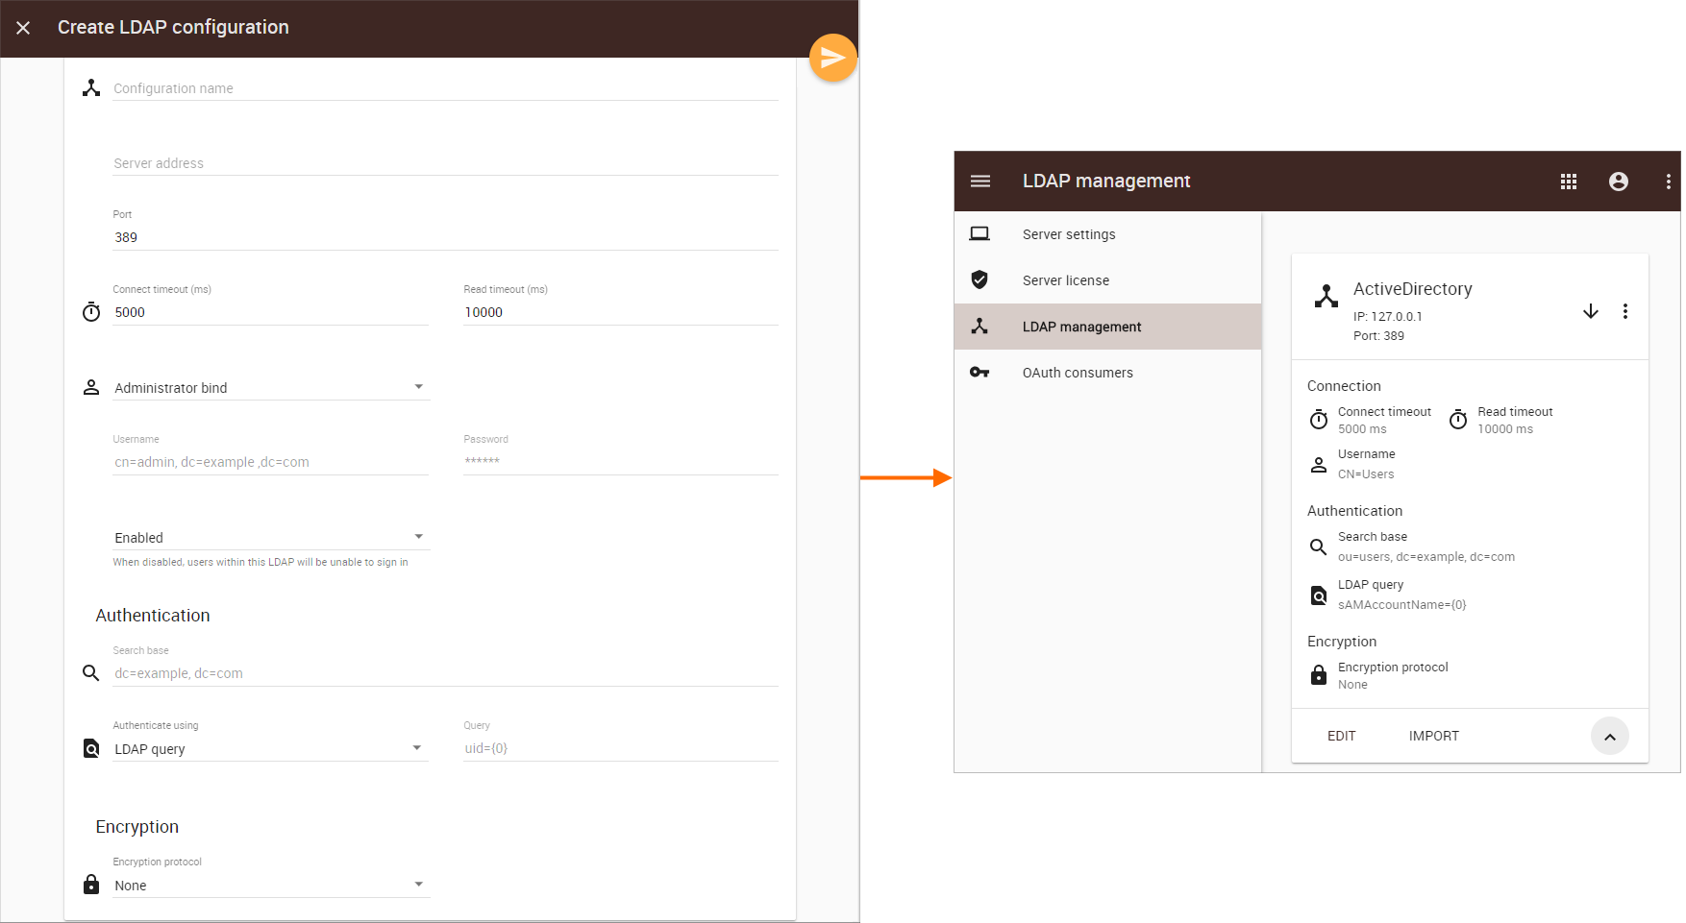Click the IMPORT button on ActiveDirectory card
This screenshot has height=923, width=1686.
tap(1434, 736)
